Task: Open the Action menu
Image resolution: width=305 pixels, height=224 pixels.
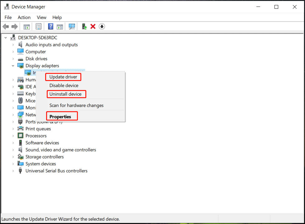Action: (x=24, y=17)
